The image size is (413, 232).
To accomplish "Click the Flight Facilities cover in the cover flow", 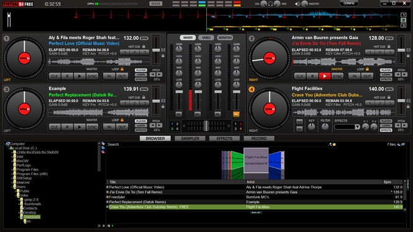I will click(256, 160).
